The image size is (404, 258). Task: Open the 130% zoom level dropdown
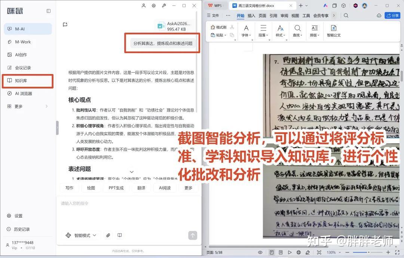(x=334, y=252)
